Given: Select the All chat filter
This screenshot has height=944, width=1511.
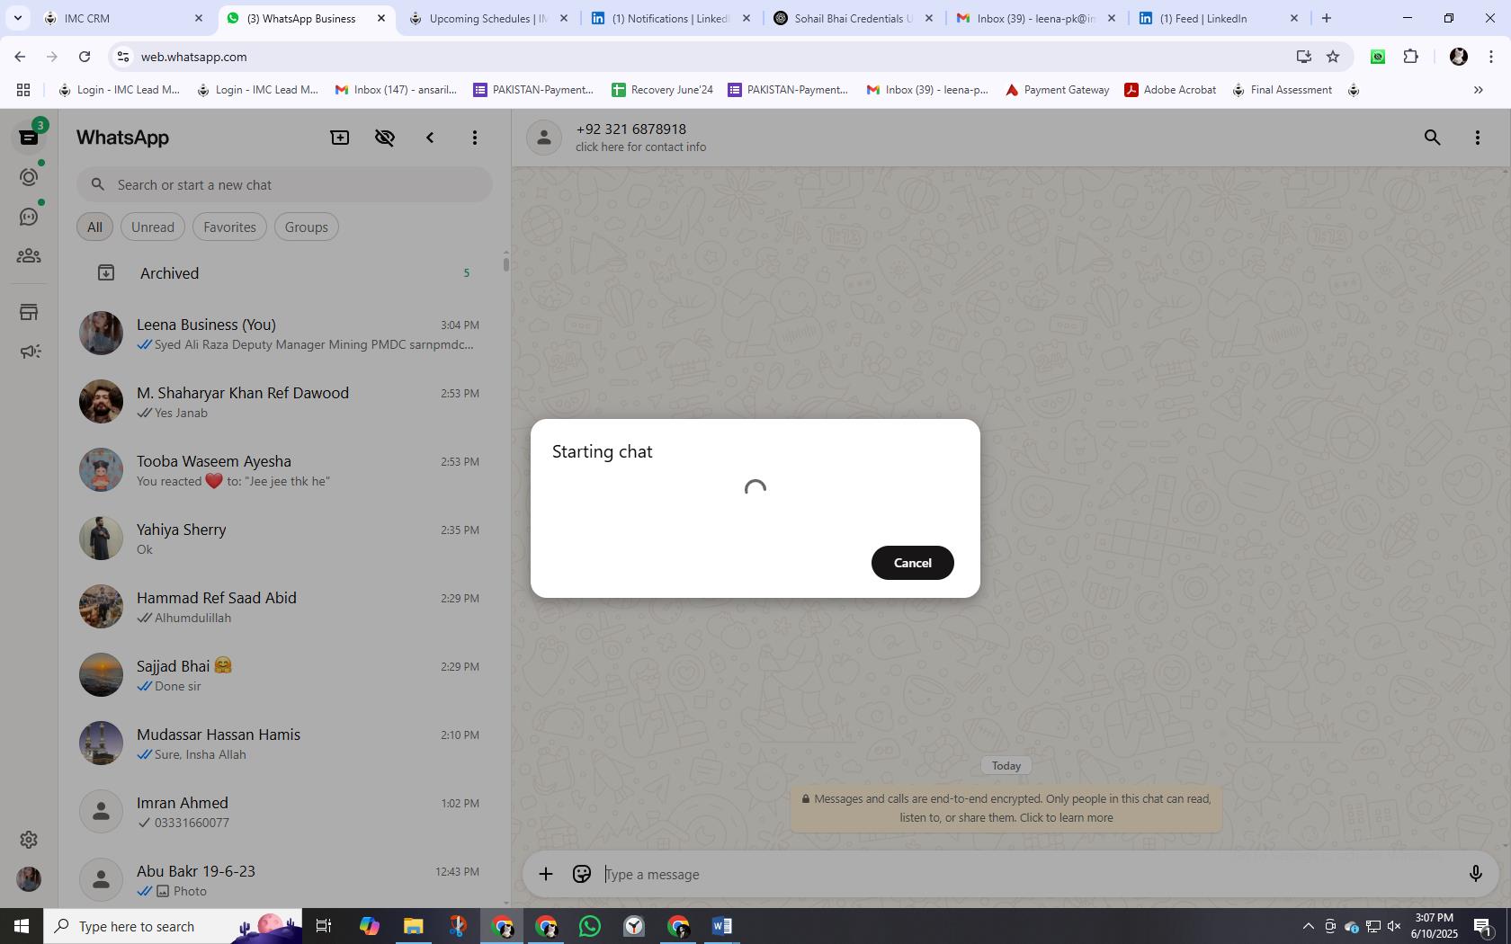Looking at the screenshot, I should coord(94,227).
